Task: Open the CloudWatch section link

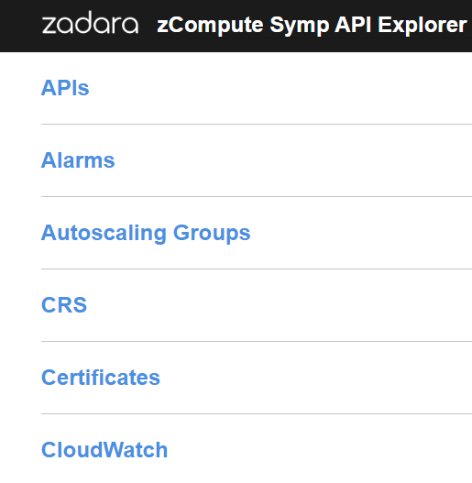Action: coord(104,450)
